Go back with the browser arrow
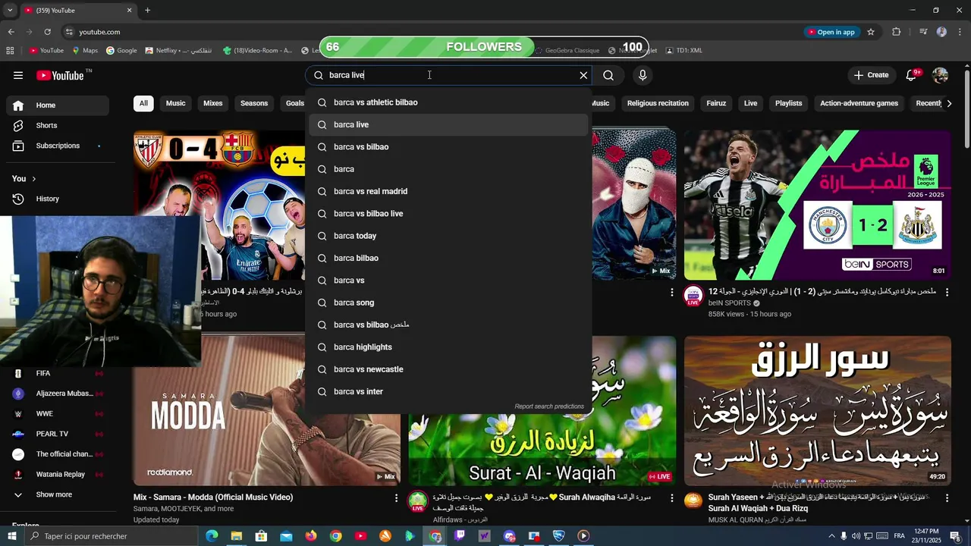This screenshot has width=971, height=546. tap(11, 32)
